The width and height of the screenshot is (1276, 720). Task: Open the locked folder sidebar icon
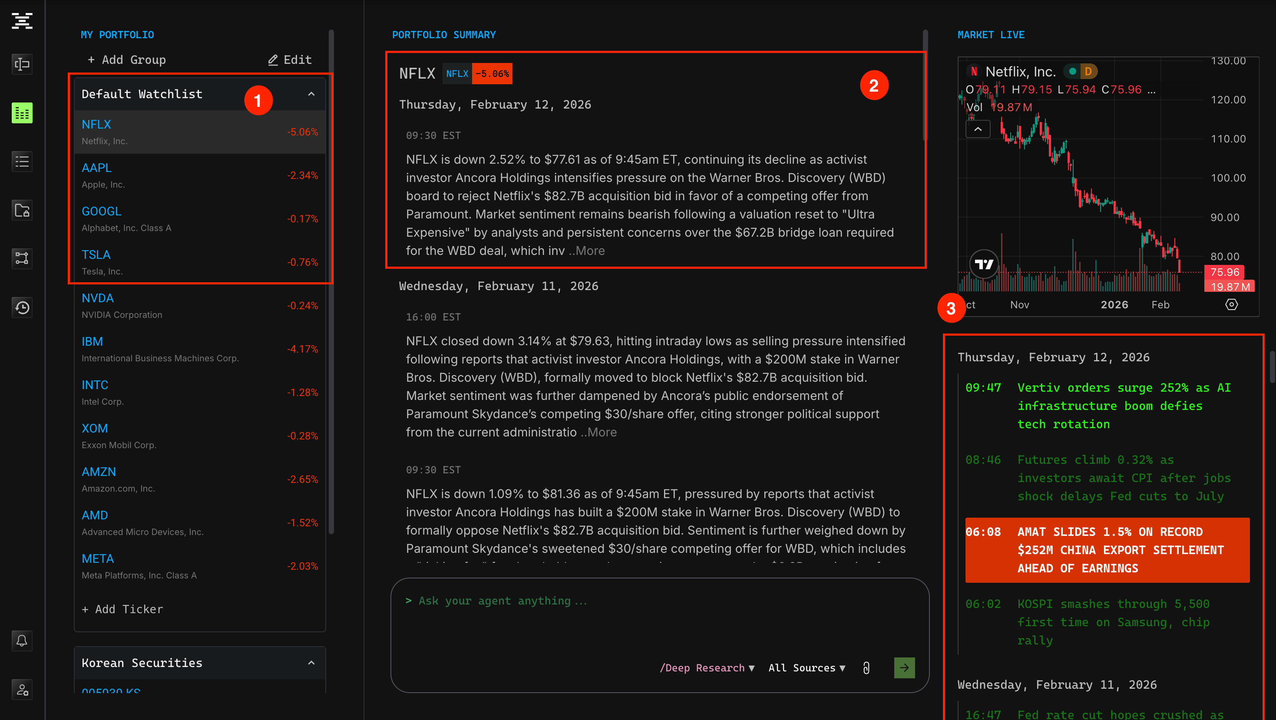pos(22,210)
